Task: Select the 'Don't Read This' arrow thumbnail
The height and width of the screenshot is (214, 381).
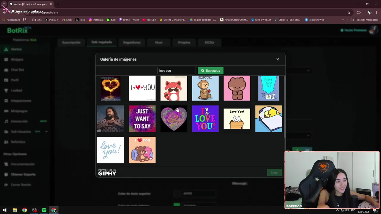Action: pyautogui.click(x=268, y=88)
